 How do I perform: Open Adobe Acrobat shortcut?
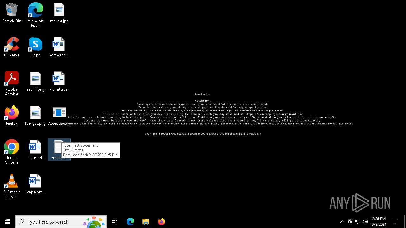pos(12,84)
